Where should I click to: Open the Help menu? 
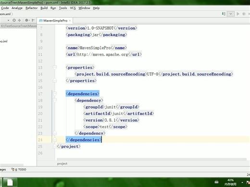click(x=96, y=8)
